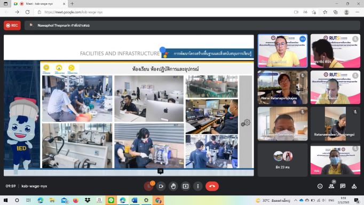Raise hand using the hand icon
The height and width of the screenshot is (205, 364).
click(173, 186)
